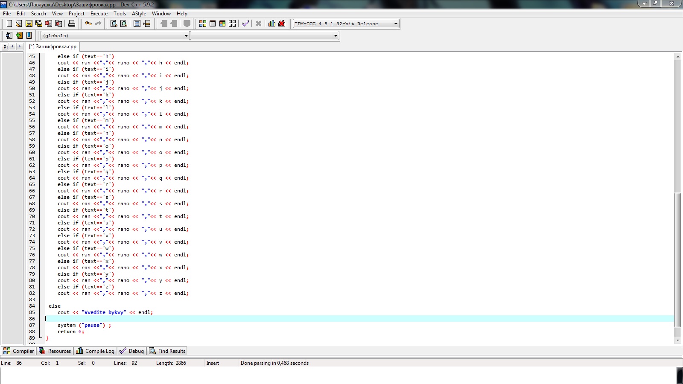Click the "Lines: 92" status bar entry
This screenshot has width=683, height=384.
[126, 363]
